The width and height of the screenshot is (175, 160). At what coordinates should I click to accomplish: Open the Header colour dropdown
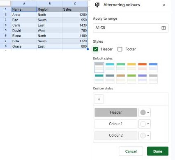click(x=145, y=112)
